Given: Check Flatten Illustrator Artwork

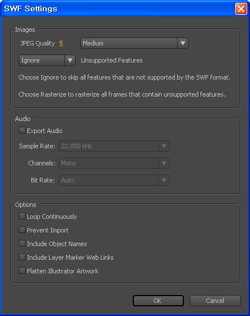Looking at the screenshot, I should (x=22, y=271).
